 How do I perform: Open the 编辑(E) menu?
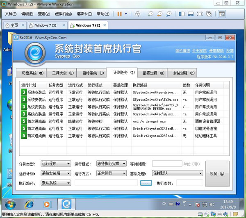[27, 14]
